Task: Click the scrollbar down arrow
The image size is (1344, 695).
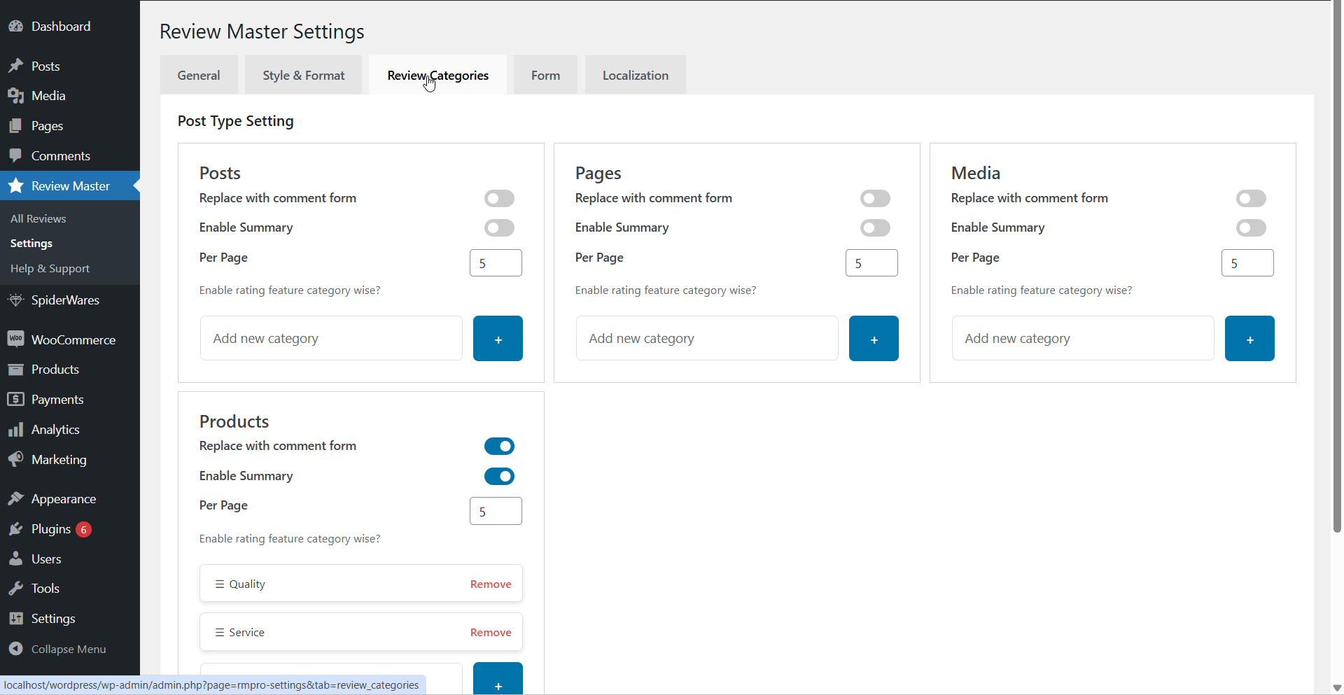Action: pyautogui.click(x=1337, y=688)
